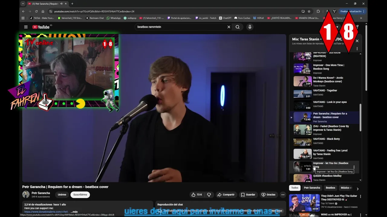Open options for 'Improver - let You Go'
Screen dimensions: 387x217
[354, 167]
